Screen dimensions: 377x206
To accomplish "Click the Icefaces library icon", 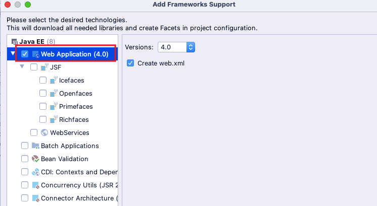I will coord(54,80).
